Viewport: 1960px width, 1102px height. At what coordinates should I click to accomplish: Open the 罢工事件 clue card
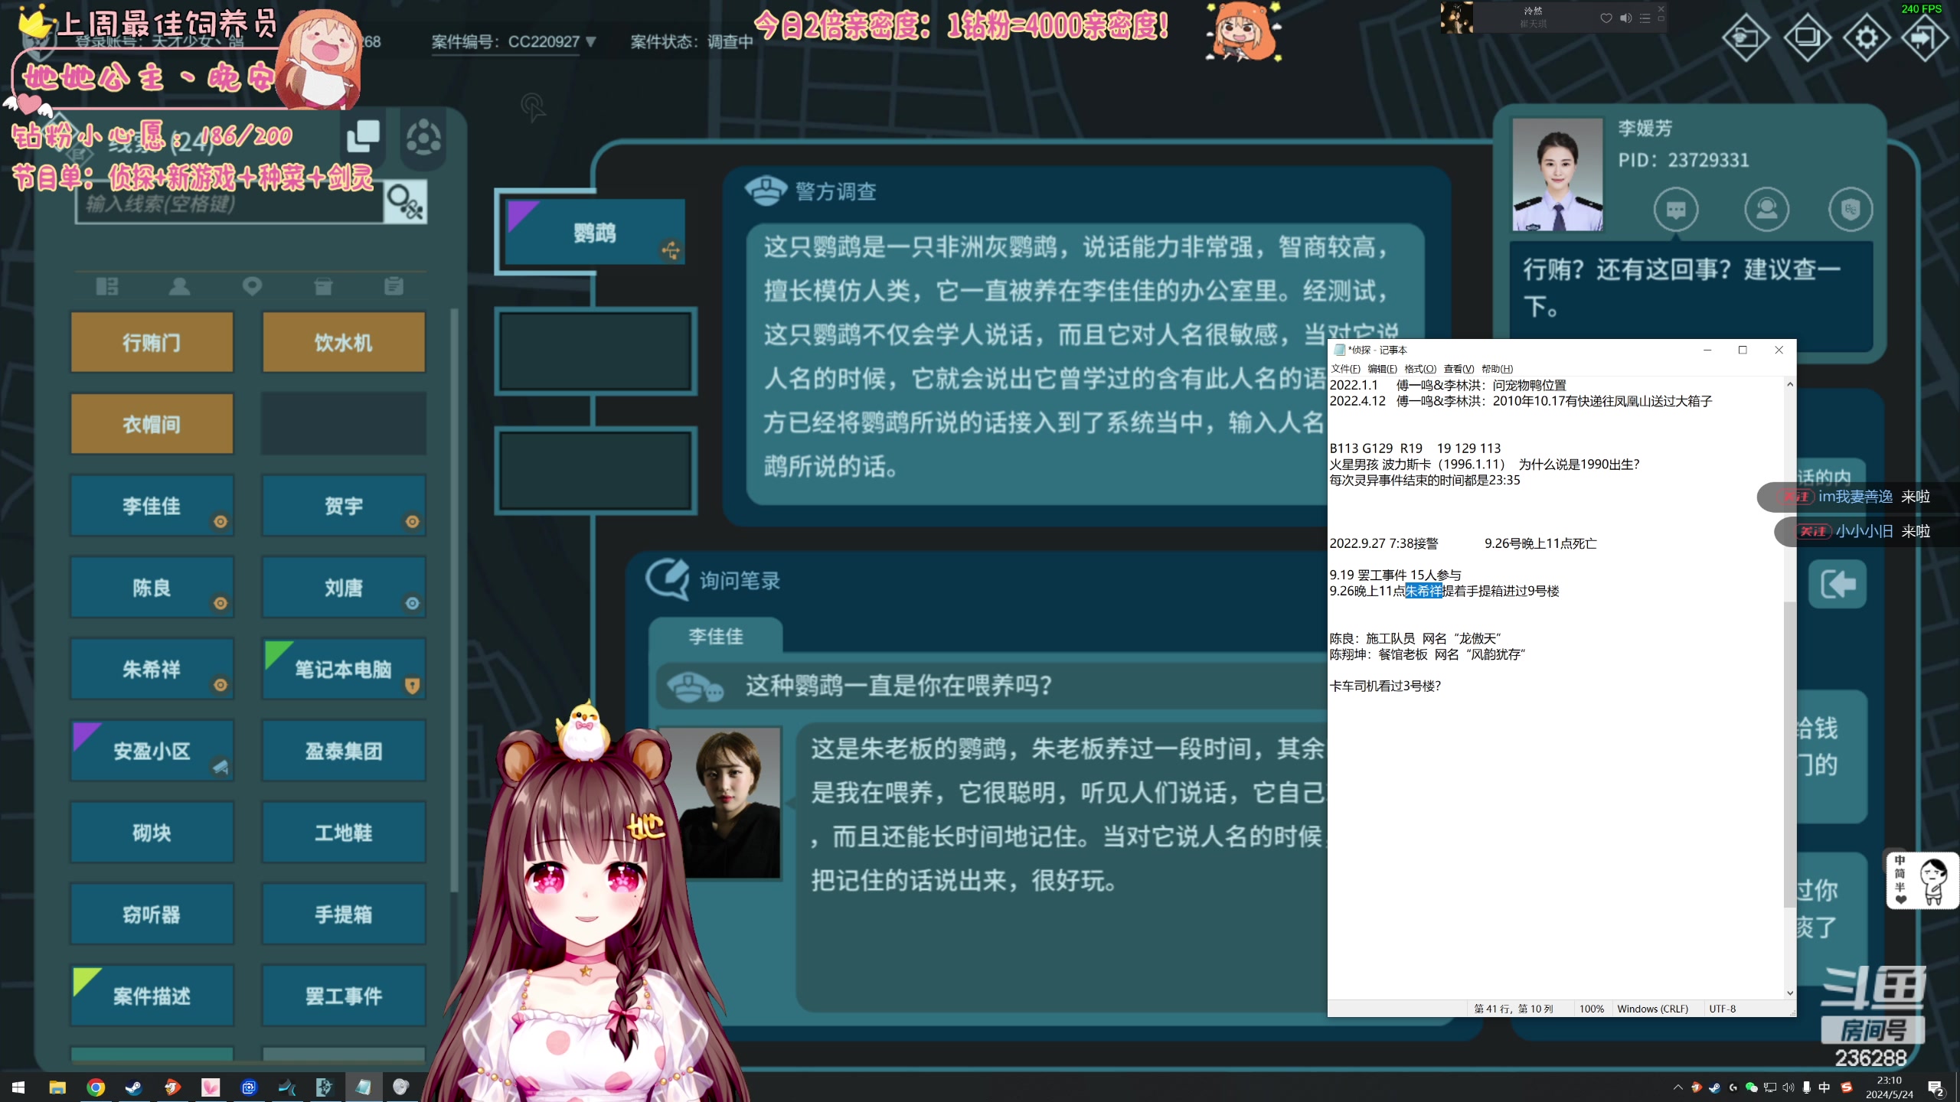pyautogui.click(x=344, y=996)
